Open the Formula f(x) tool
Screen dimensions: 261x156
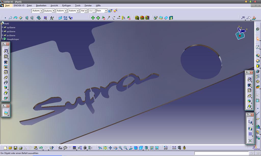(60, 148)
